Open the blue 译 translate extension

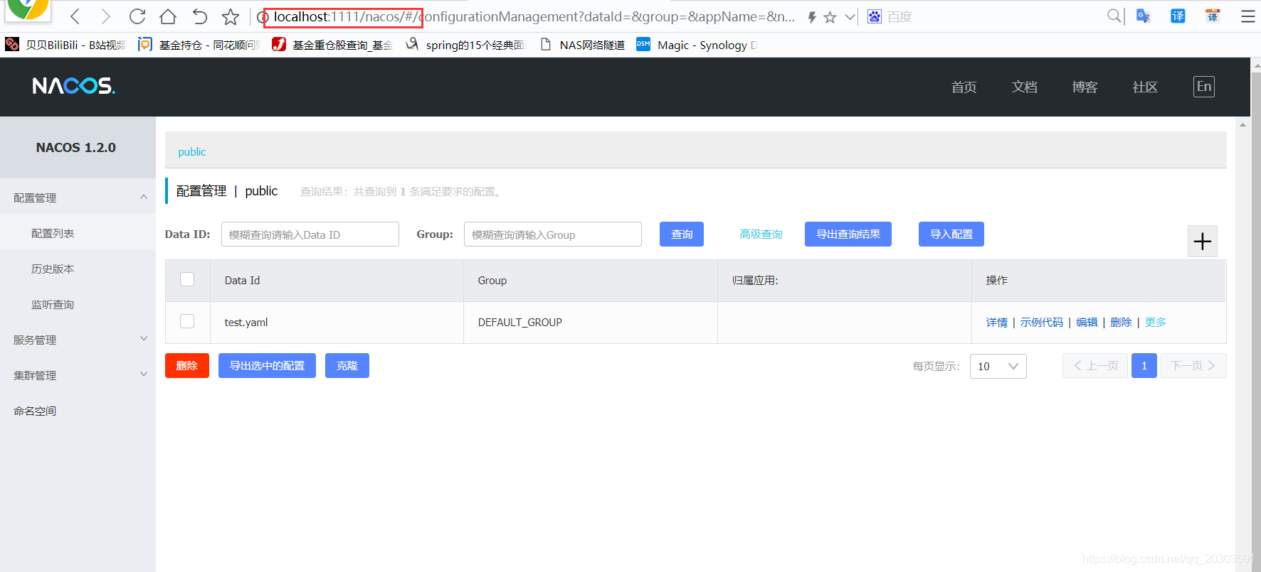click(1178, 16)
